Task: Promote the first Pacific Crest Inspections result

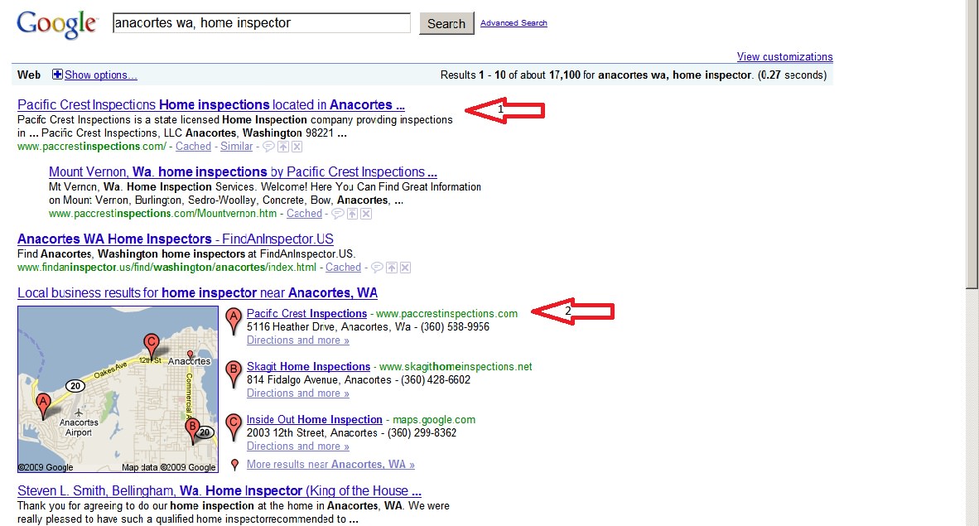Action: (282, 147)
